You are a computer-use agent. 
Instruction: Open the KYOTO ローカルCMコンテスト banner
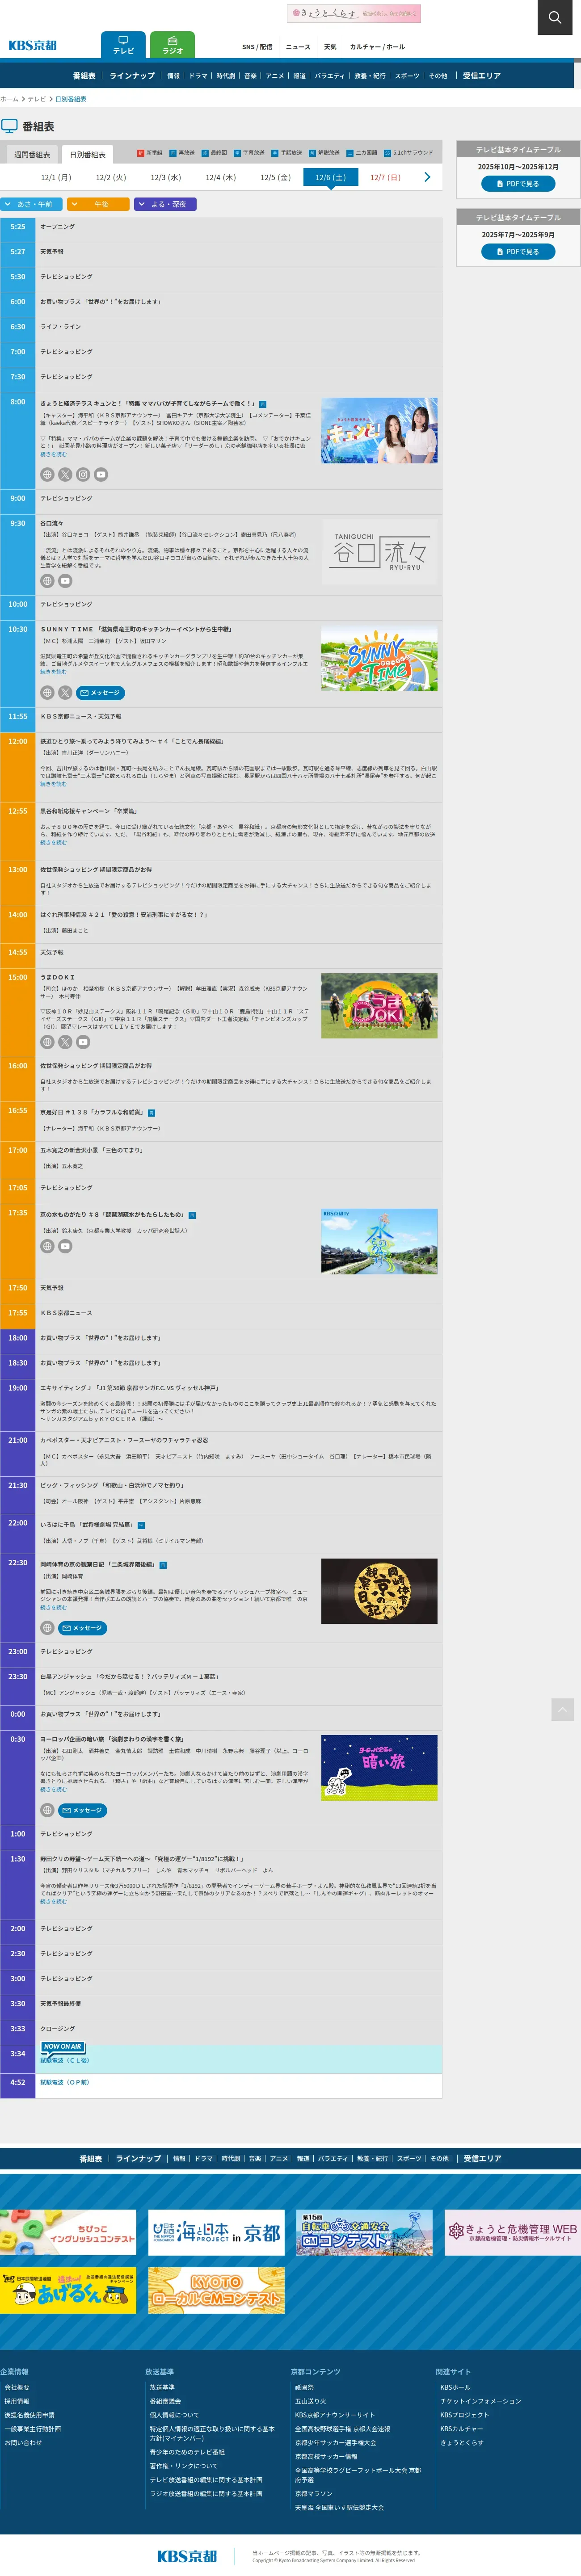(x=216, y=2290)
